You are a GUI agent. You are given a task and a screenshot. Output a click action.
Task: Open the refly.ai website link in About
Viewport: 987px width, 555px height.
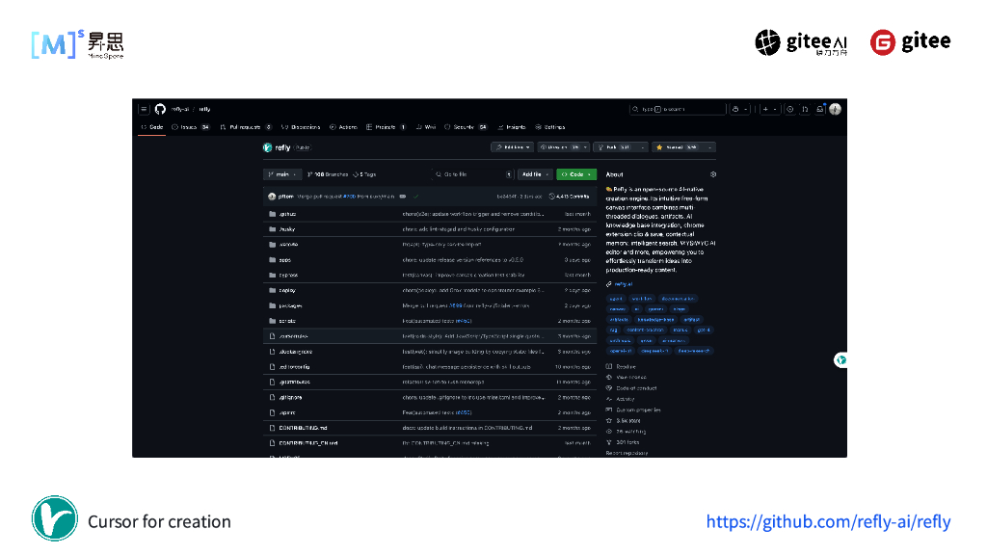(x=624, y=284)
